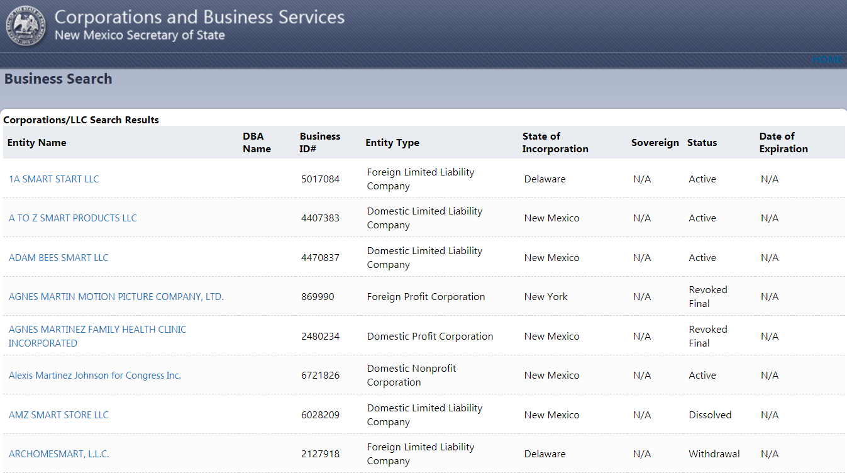Click Delaware in 1A SMART START row

point(545,179)
